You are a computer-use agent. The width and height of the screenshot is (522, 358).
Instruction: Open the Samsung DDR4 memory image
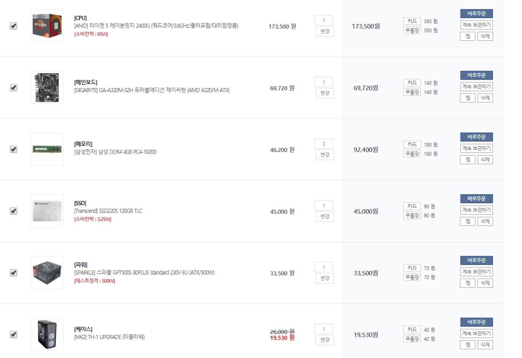coord(47,149)
